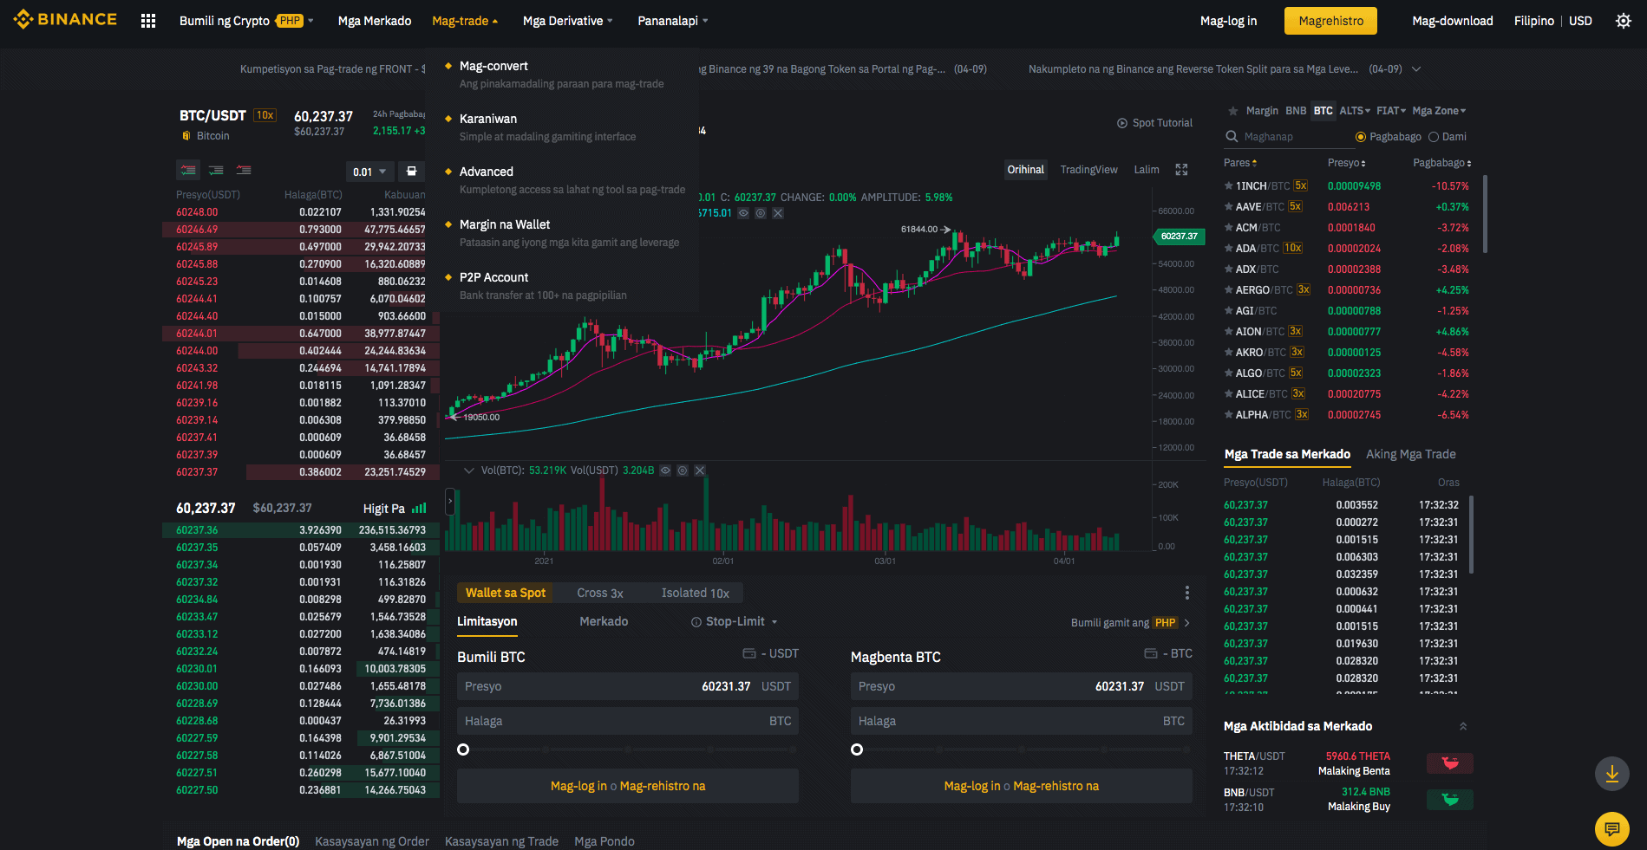The width and height of the screenshot is (1647, 850).
Task: Click the Stop-Limit info icon
Action: tap(696, 622)
